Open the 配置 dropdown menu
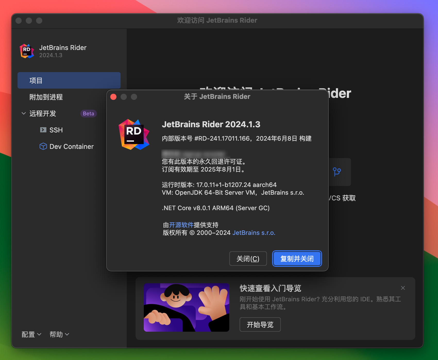Viewport: 438px width, 360px height. 31,334
